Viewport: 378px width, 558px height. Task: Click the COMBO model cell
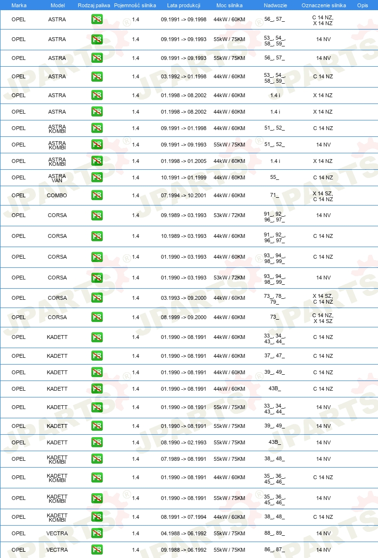[57, 195]
